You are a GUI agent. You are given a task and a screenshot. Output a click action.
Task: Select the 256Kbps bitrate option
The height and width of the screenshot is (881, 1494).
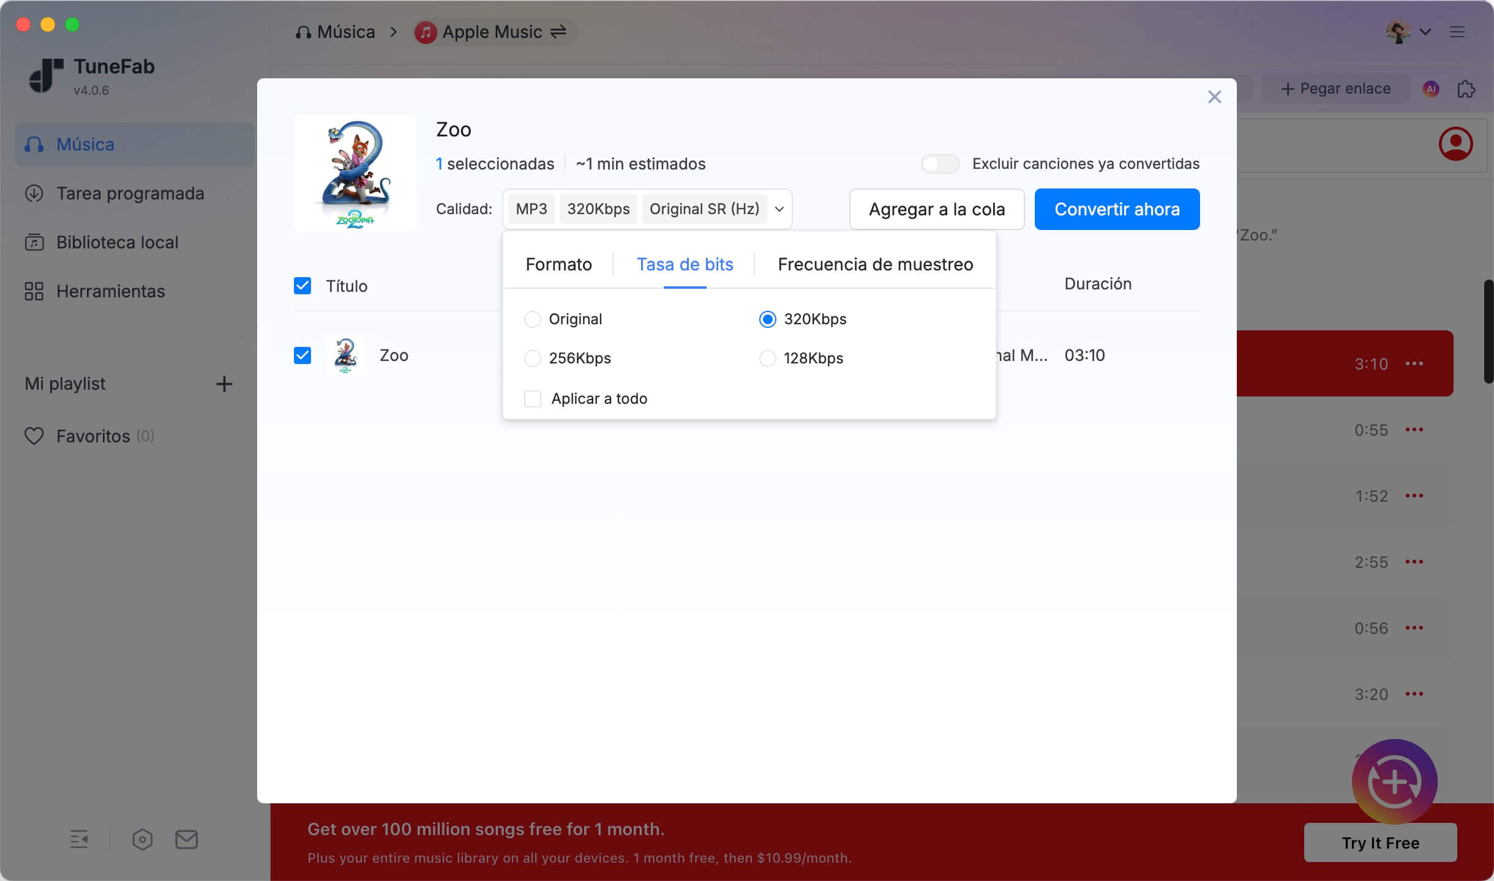[x=532, y=358]
